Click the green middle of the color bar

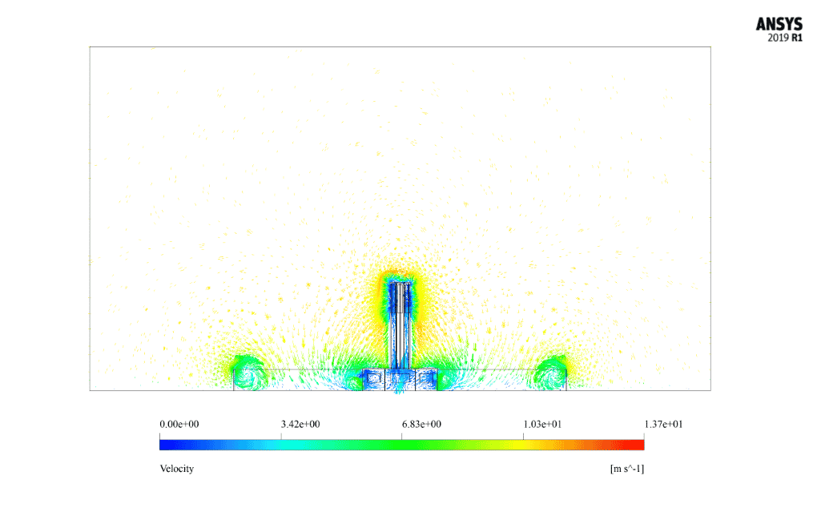click(x=402, y=445)
